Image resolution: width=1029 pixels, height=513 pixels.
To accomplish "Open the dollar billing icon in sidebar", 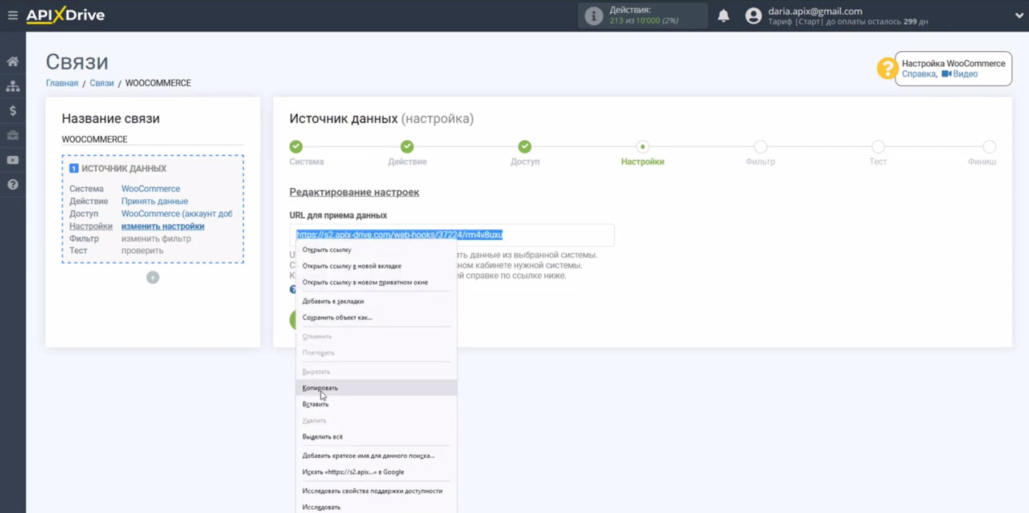I will pyautogui.click(x=13, y=111).
